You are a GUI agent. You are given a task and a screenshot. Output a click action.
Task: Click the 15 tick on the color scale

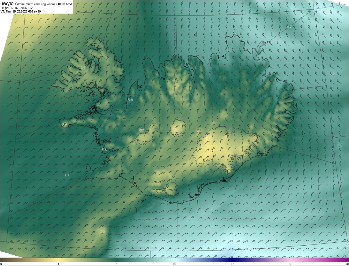(x=233, y=264)
